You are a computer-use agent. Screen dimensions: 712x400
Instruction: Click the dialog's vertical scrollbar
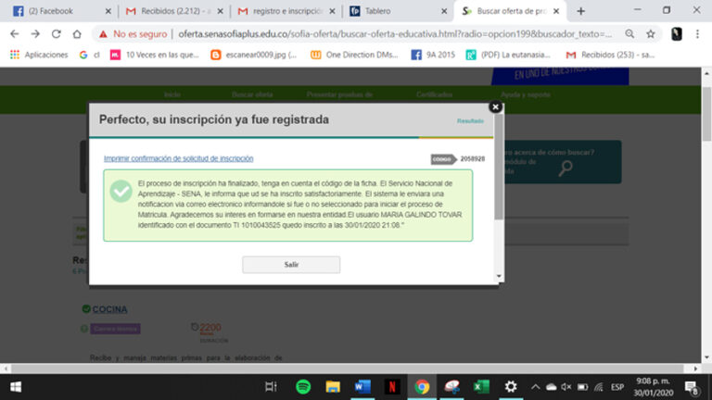500,185
